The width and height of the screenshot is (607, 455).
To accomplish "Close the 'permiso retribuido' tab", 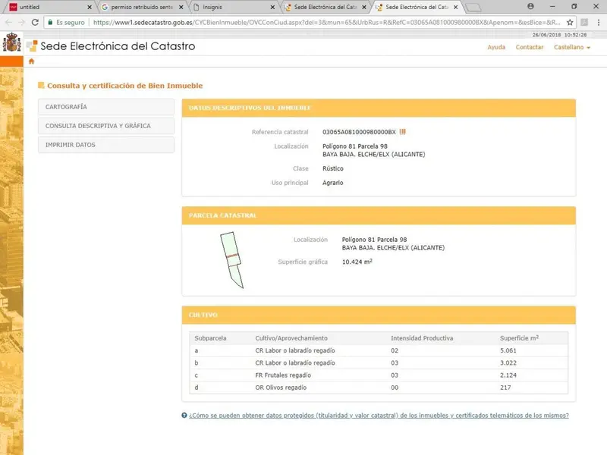I will coord(181,7).
